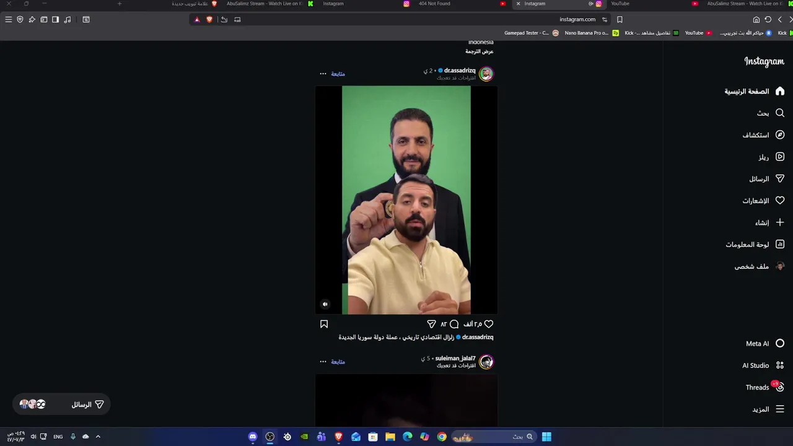The width and height of the screenshot is (793, 446).
Task: Open the browser hamburger menu
Action: point(8,19)
